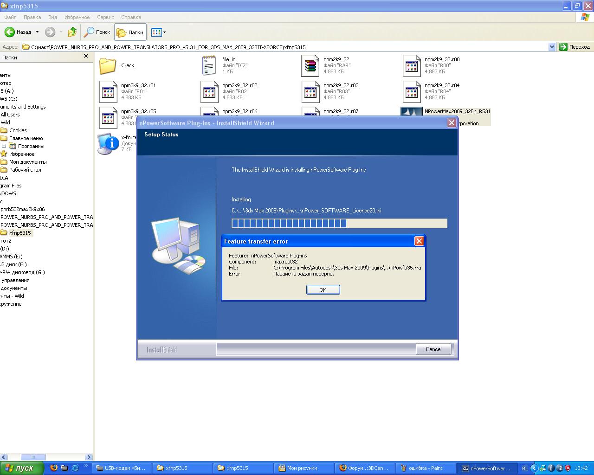Select pnrb532max2k9x86 in the folder tree
The image size is (594, 475).
(x=23, y=209)
